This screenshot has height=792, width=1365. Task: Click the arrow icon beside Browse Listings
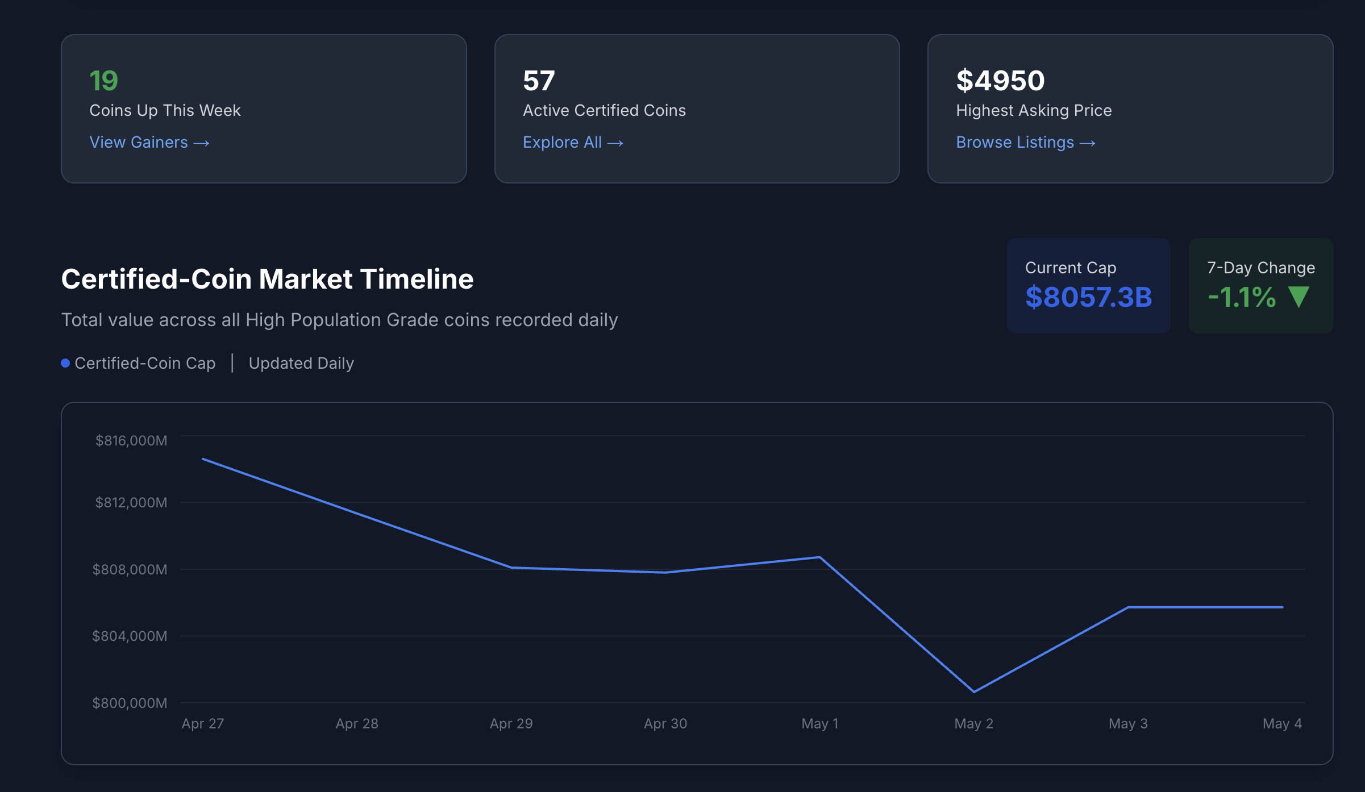[x=1088, y=143]
